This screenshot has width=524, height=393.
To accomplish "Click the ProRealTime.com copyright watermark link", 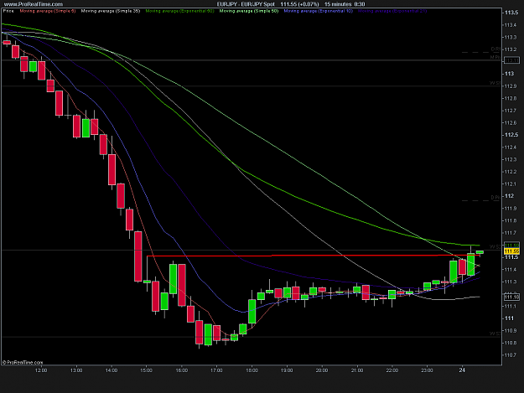I will coord(23,362).
